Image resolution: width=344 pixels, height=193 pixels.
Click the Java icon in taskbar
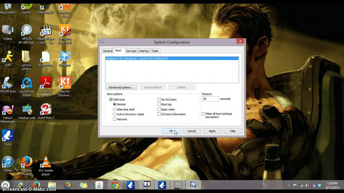(x=99, y=185)
